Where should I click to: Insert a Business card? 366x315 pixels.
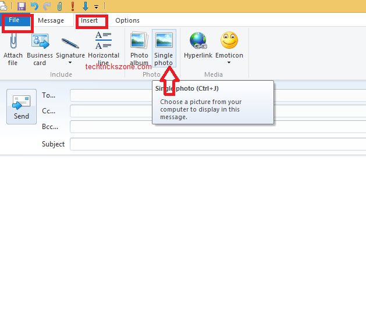tap(40, 49)
